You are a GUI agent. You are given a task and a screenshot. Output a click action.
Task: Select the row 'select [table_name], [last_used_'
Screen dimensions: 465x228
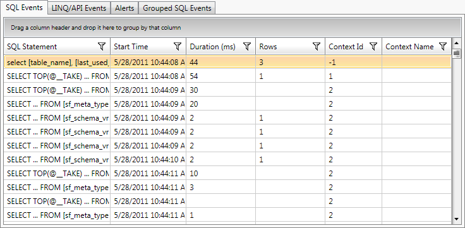click(227, 63)
